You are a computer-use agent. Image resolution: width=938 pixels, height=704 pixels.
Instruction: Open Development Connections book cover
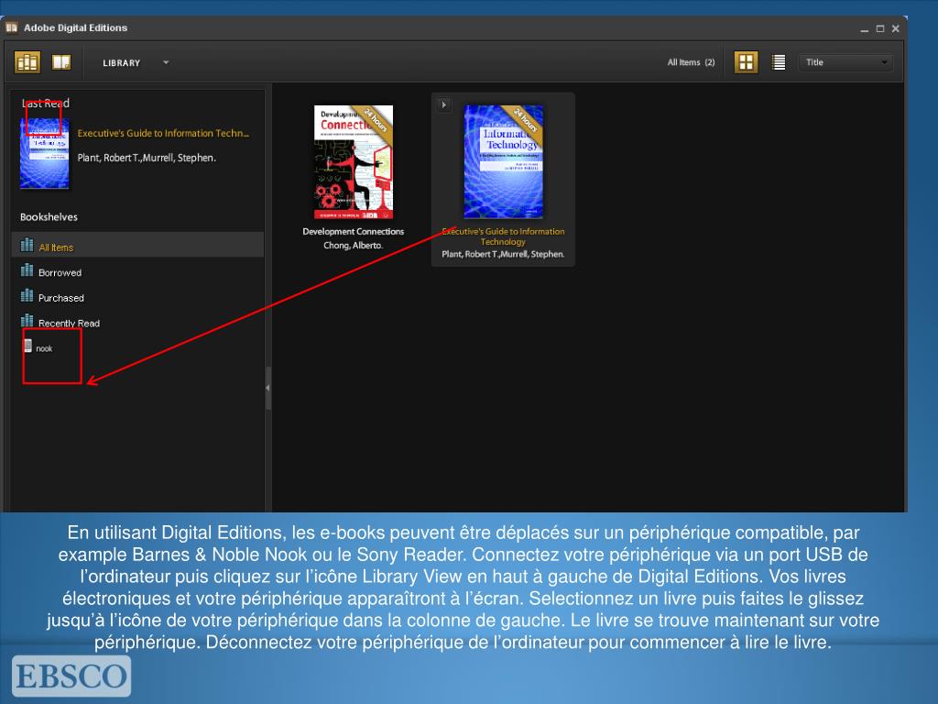click(354, 162)
